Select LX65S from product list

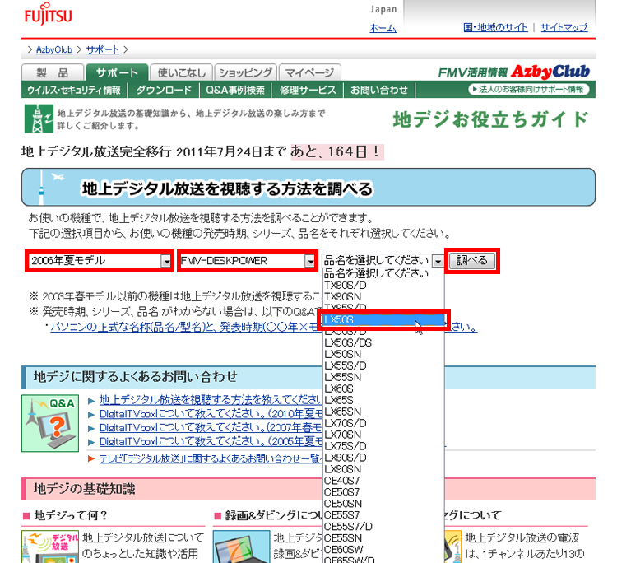383,400
